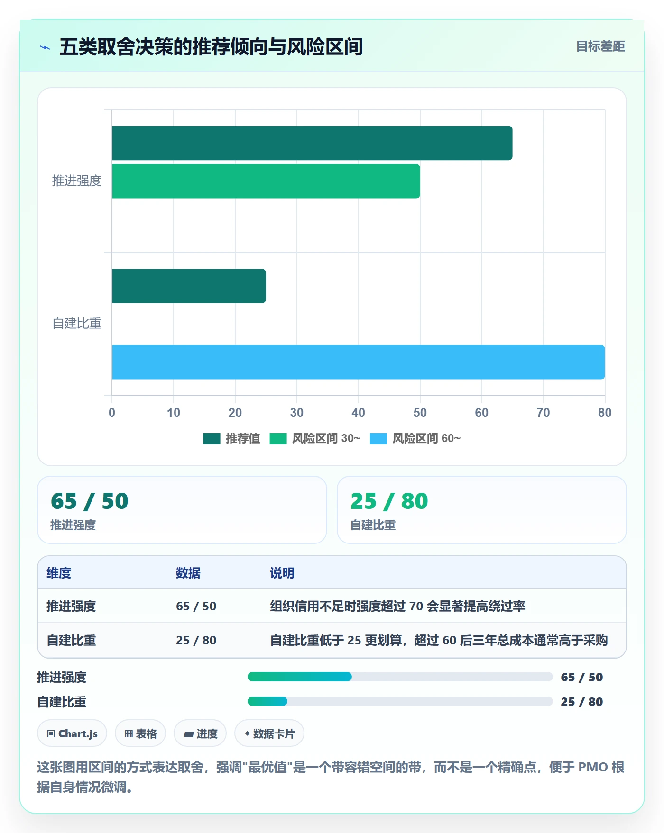Click the 25 / 80 table cell
664x833 pixels.
(196, 640)
